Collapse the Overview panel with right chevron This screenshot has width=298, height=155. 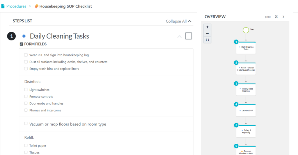pos(283,17)
